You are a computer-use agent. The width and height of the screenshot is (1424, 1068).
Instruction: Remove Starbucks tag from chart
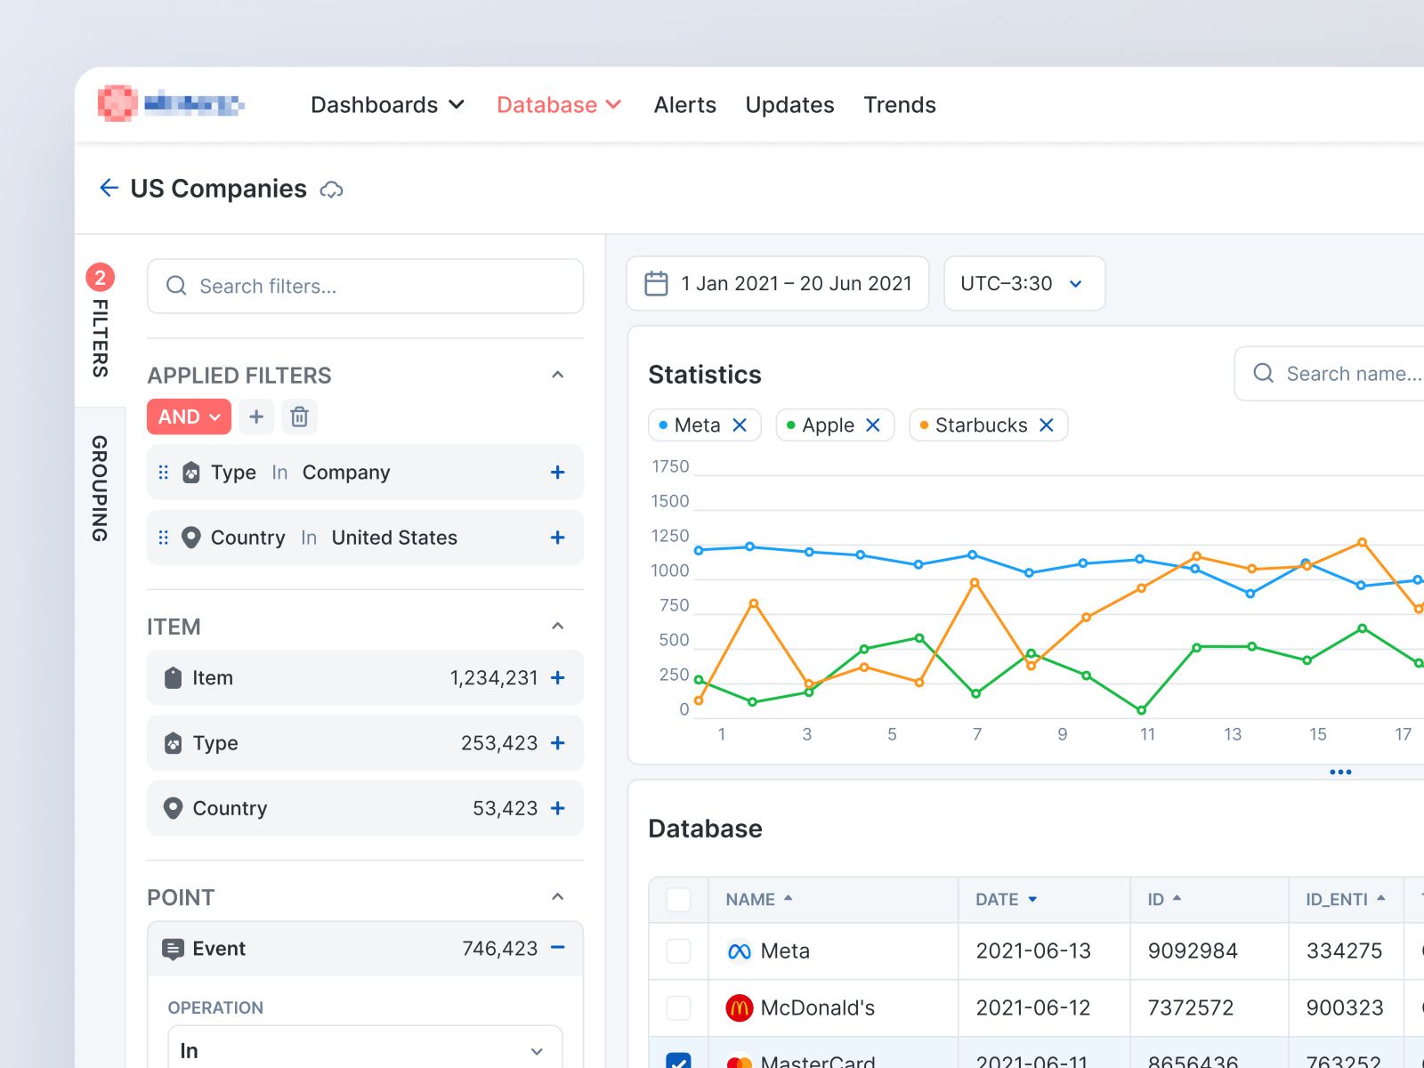pos(1047,425)
